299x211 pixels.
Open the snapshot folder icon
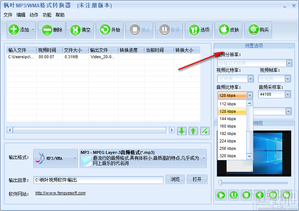(x=286, y=195)
